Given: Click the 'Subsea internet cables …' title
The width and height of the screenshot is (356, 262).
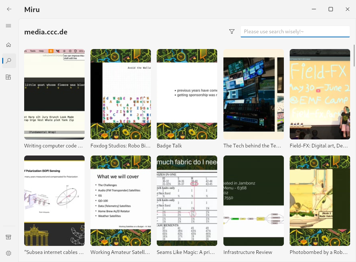Looking at the screenshot, I should pos(54,252).
